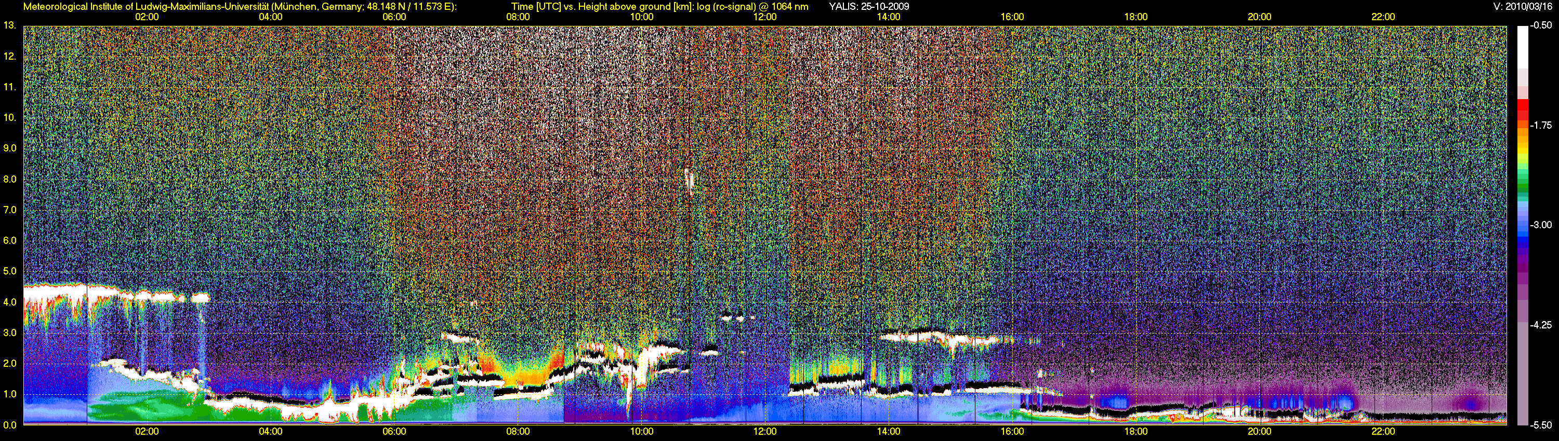
Task: Click the -1.75 color scale value
Action: (x=1541, y=125)
